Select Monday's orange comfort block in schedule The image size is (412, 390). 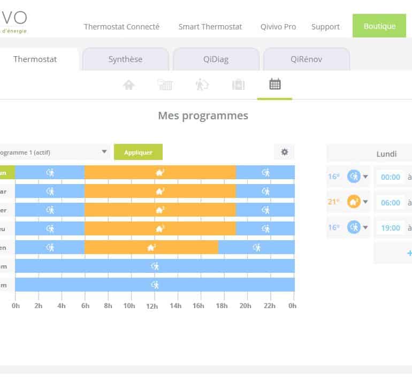159,172
